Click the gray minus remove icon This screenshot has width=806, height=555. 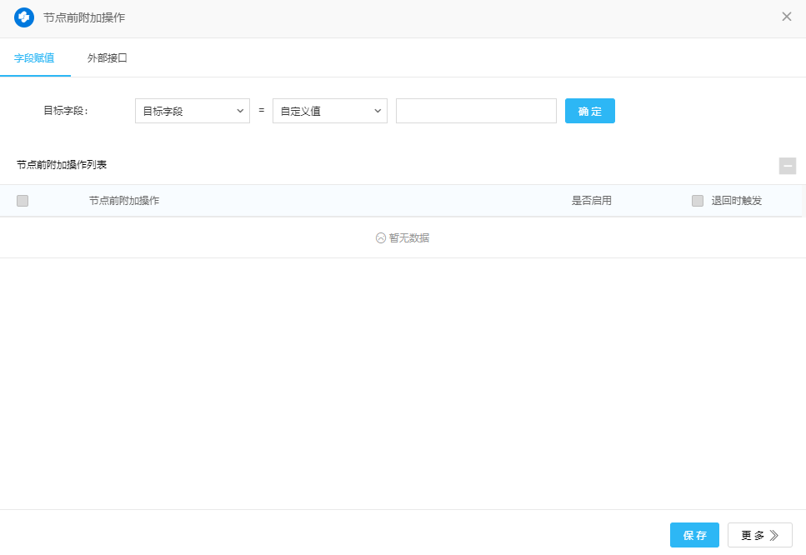click(787, 166)
